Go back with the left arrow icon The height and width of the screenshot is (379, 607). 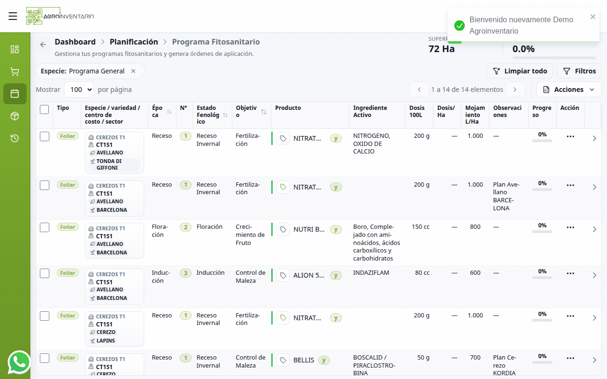pos(43,45)
